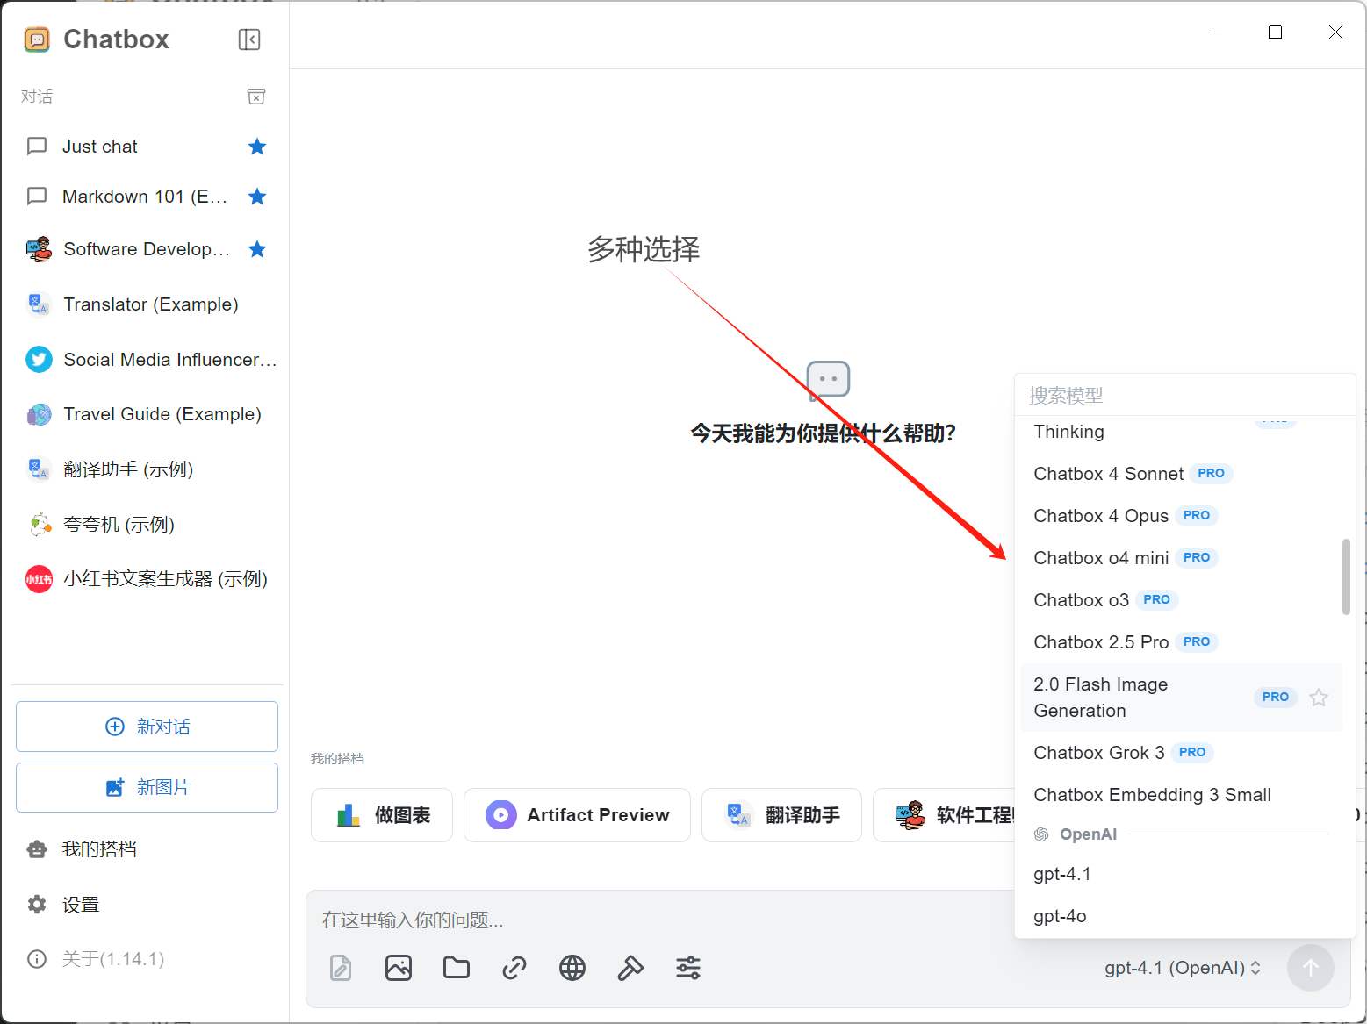Open 设置 settings

tap(147, 905)
